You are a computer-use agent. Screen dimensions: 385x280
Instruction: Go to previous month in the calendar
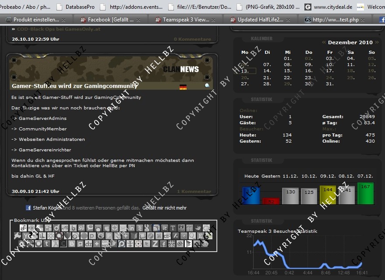pyautogui.click(x=324, y=42)
